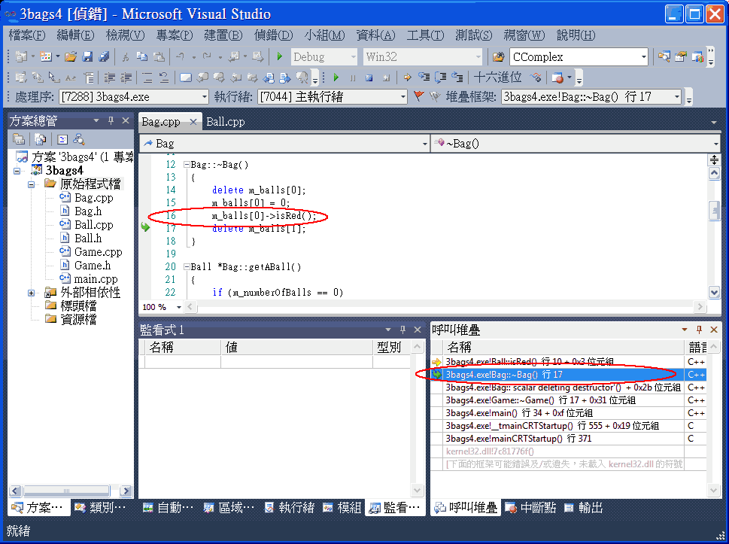Click the red flag thread icon

(x=418, y=96)
